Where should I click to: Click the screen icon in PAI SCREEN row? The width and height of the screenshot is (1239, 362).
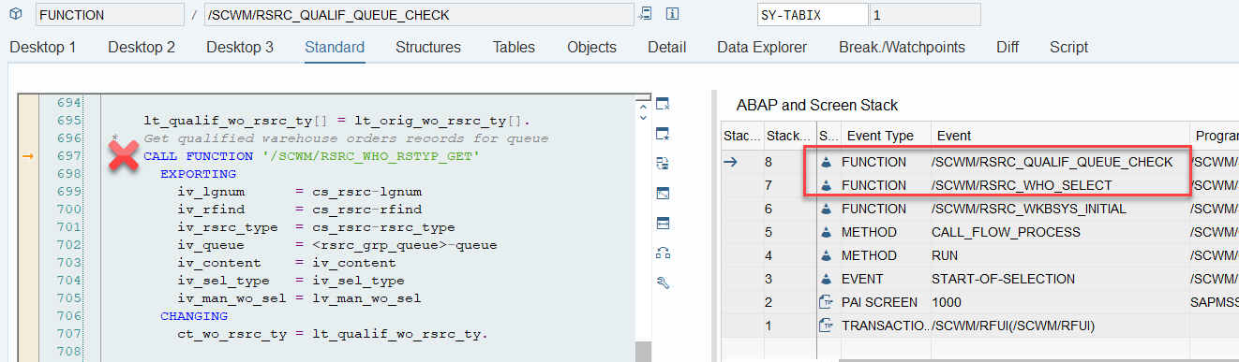click(x=826, y=302)
